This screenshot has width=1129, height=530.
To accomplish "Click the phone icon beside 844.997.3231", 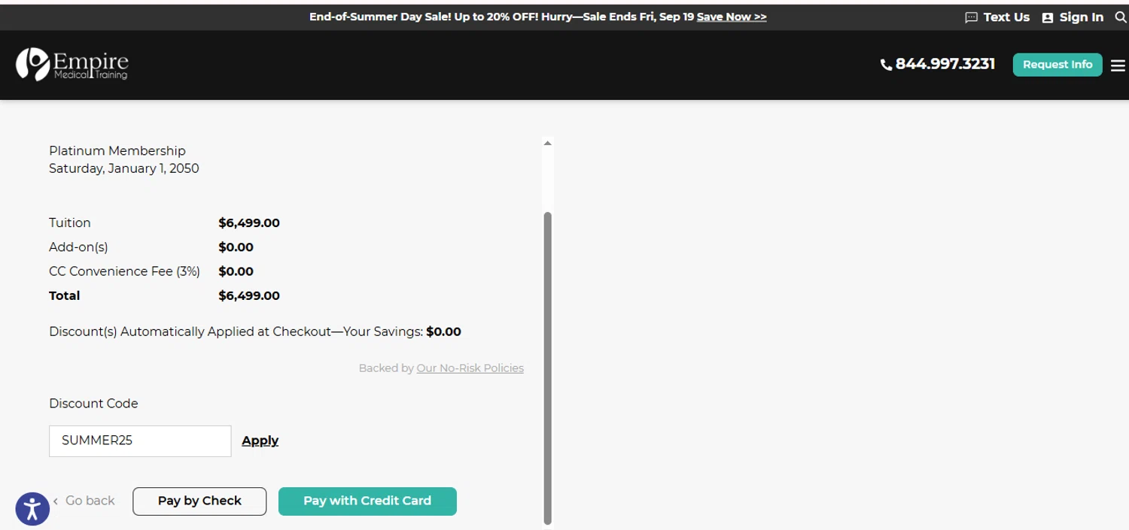I will click(x=886, y=65).
